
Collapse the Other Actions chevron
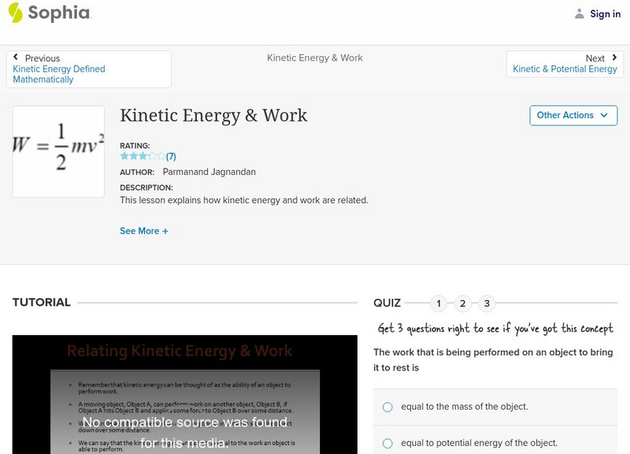(606, 115)
